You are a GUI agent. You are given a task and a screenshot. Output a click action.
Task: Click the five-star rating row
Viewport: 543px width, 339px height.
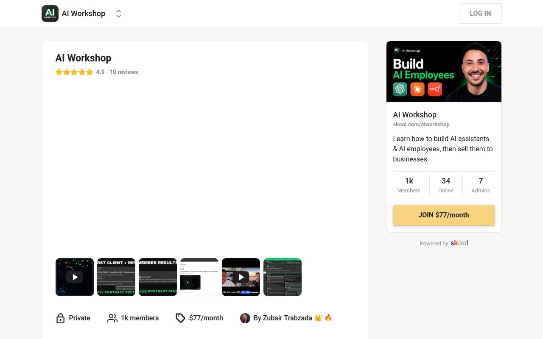(x=74, y=72)
